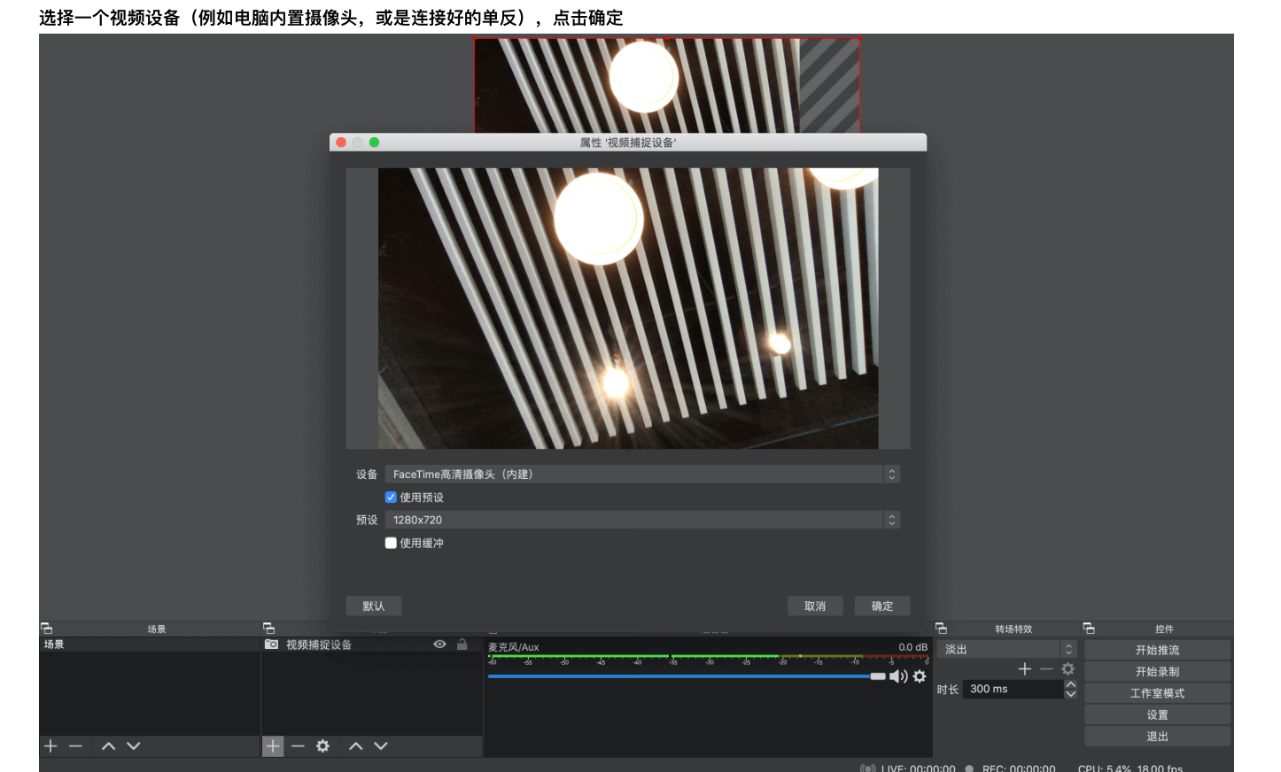Screen dimensions: 1281x772
Task: Start recording with 开始录制
Action: 1157,672
